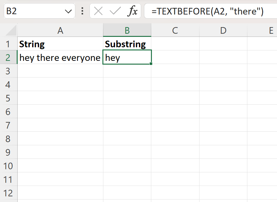Screen dimensions: 277x202
Task: Select the String header cell A1
Action: (x=60, y=44)
